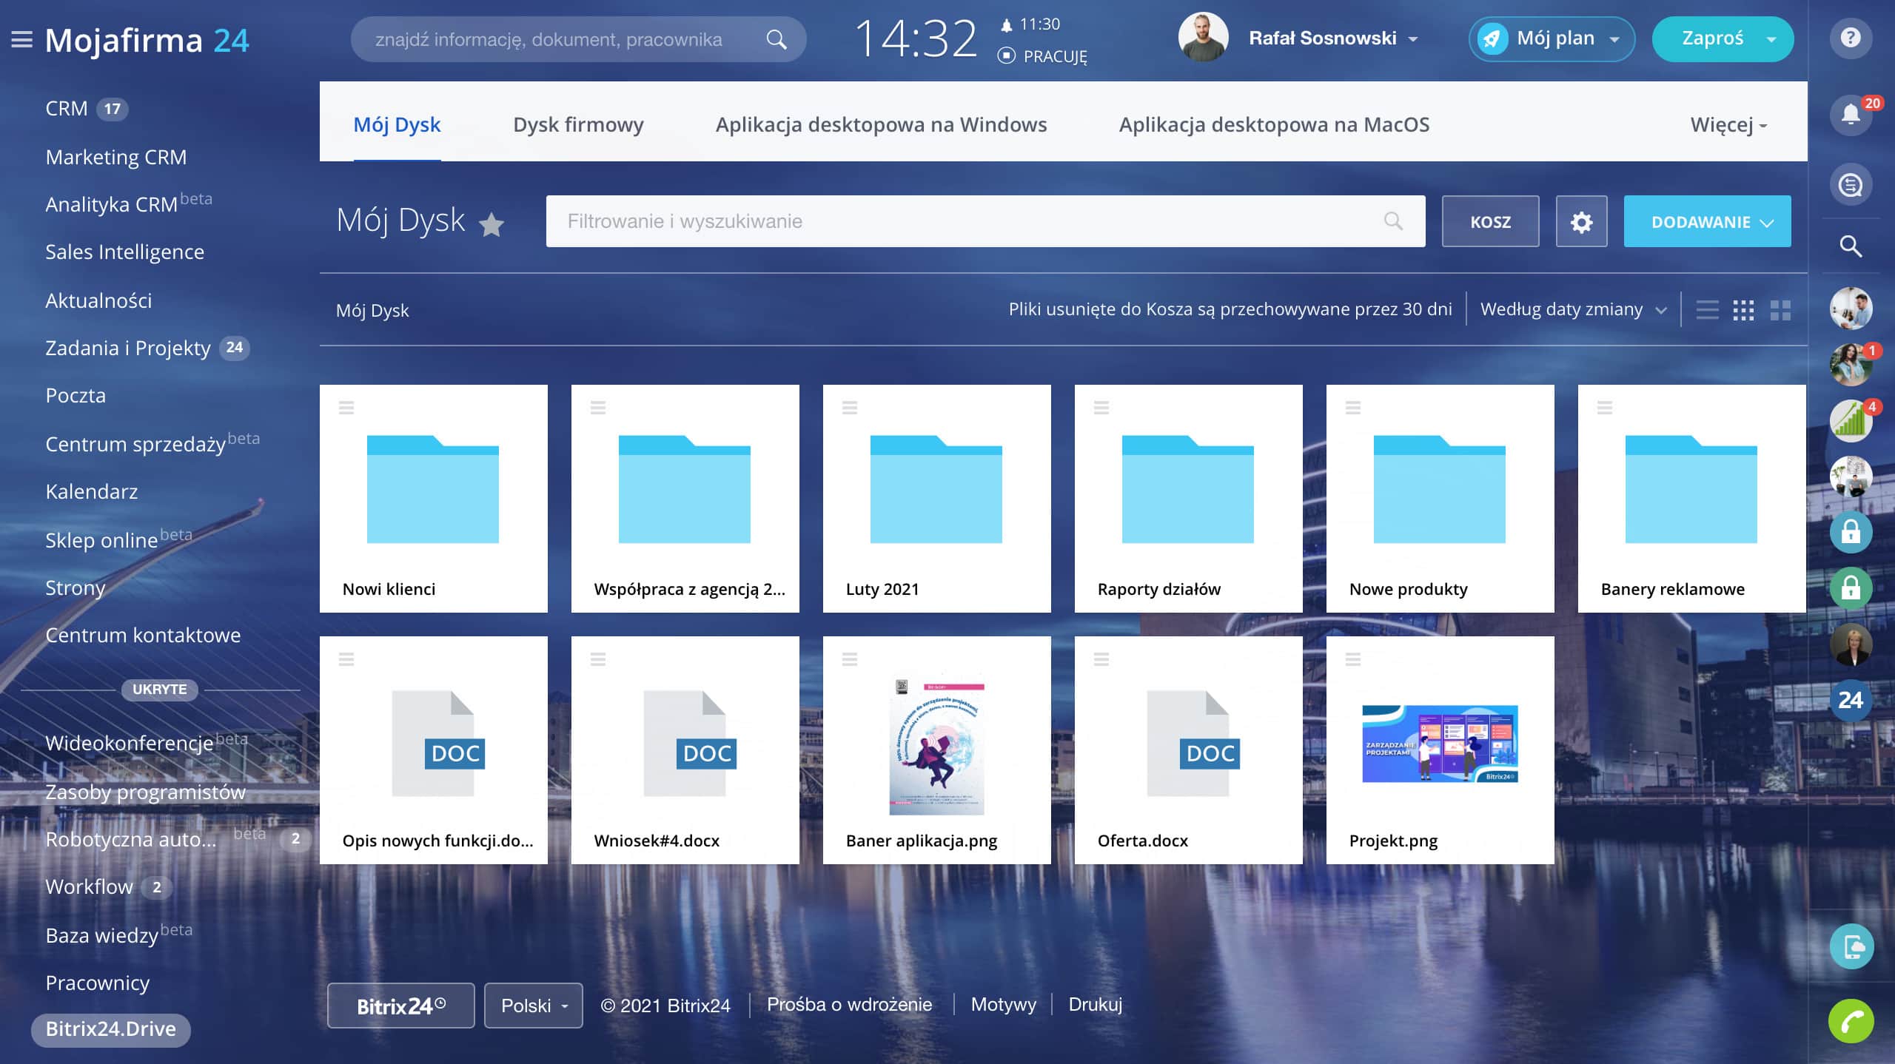Open the help question mark icon
Screen dimensions: 1895x1064
pos(1850,38)
